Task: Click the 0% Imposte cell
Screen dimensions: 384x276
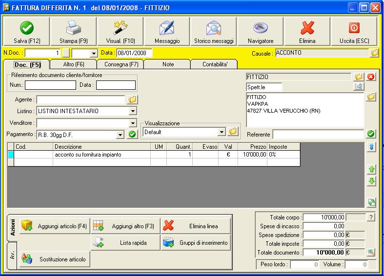Action: click(283, 155)
